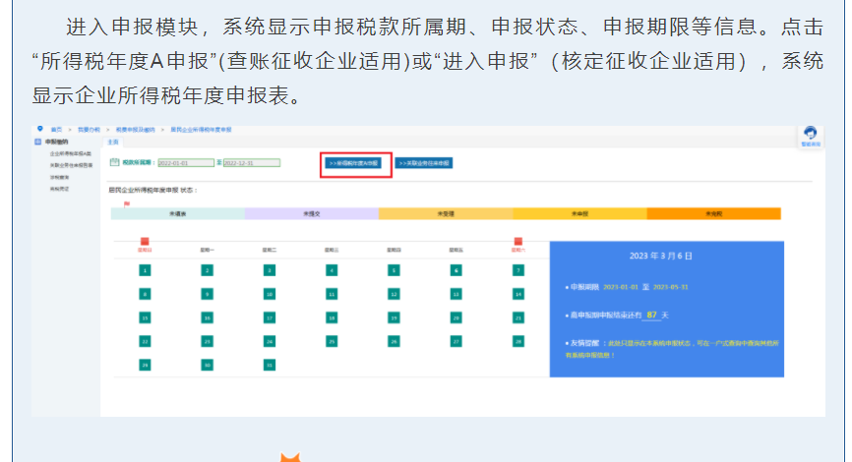Open 税费申报及缴纳 breadcrumb link
Image resolution: width=852 pixels, height=462 pixels.
click(x=136, y=130)
